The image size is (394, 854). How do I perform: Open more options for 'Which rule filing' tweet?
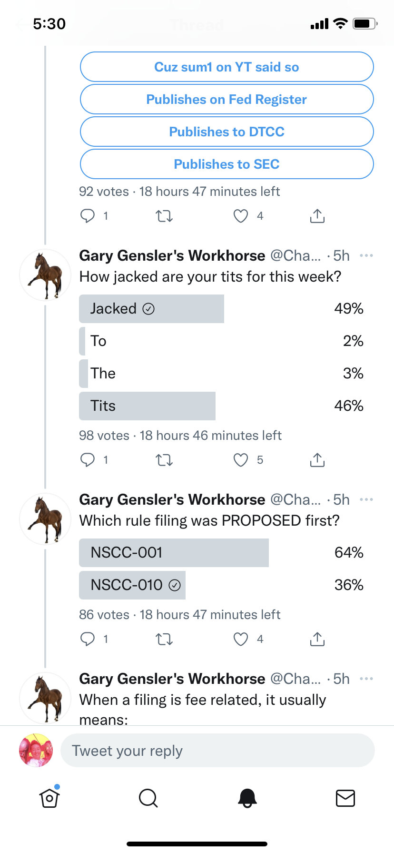pyautogui.click(x=366, y=500)
